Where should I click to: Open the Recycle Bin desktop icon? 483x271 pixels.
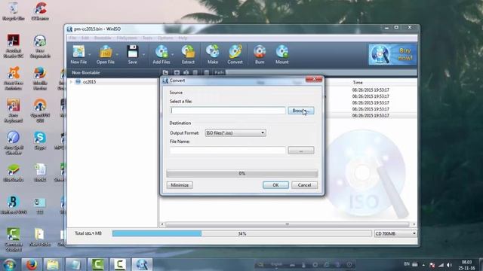(14, 11)
